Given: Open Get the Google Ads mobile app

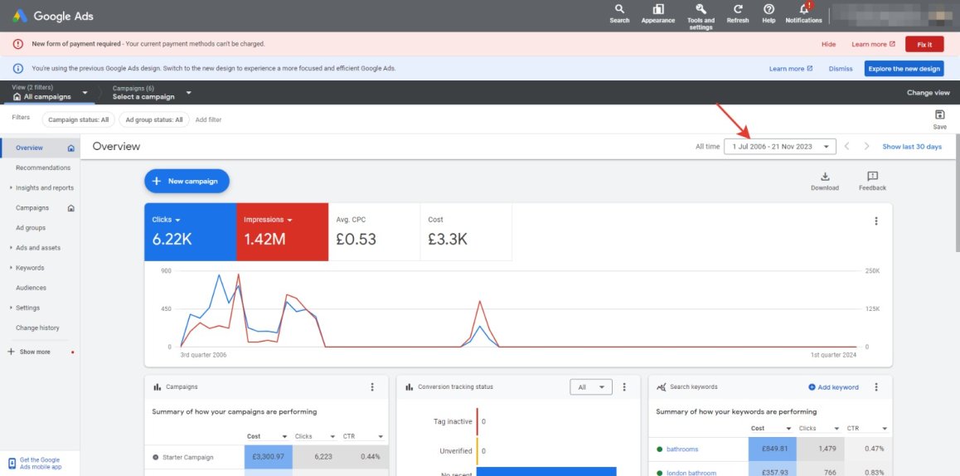Looking at the screenshot, I should coord(40,463).
